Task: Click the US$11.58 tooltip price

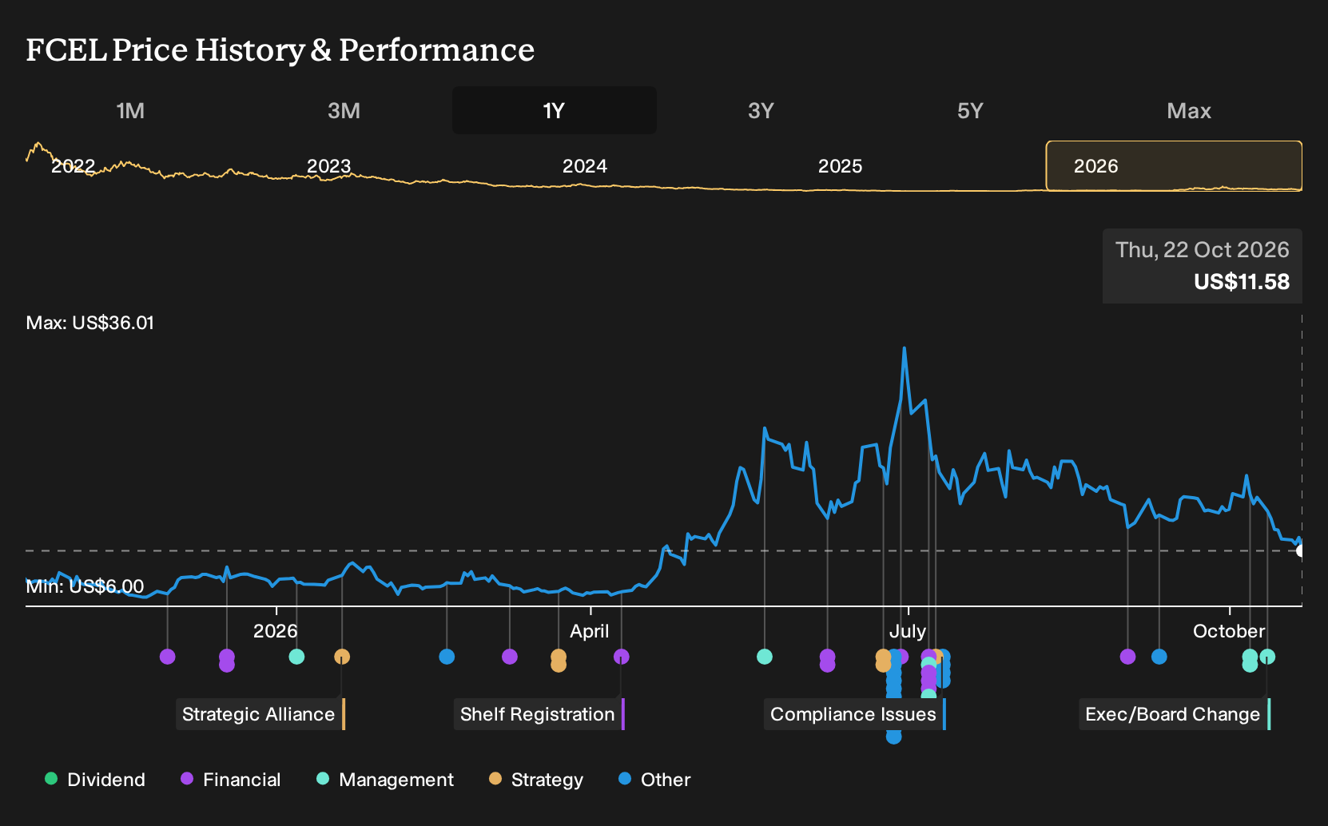Action: tap(1242, 282)
